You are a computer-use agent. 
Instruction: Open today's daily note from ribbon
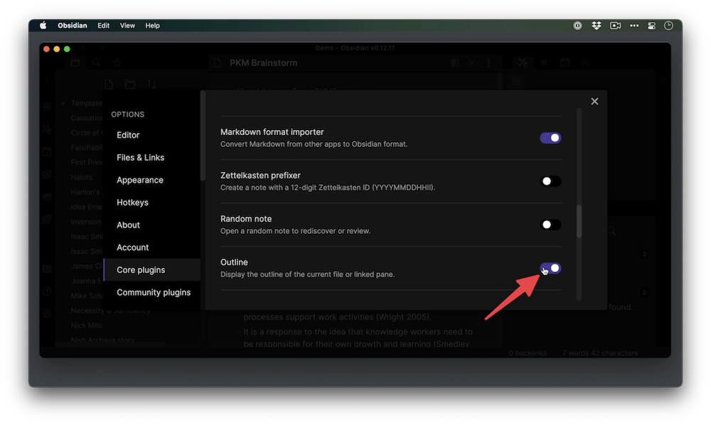[x=47, y=151]
